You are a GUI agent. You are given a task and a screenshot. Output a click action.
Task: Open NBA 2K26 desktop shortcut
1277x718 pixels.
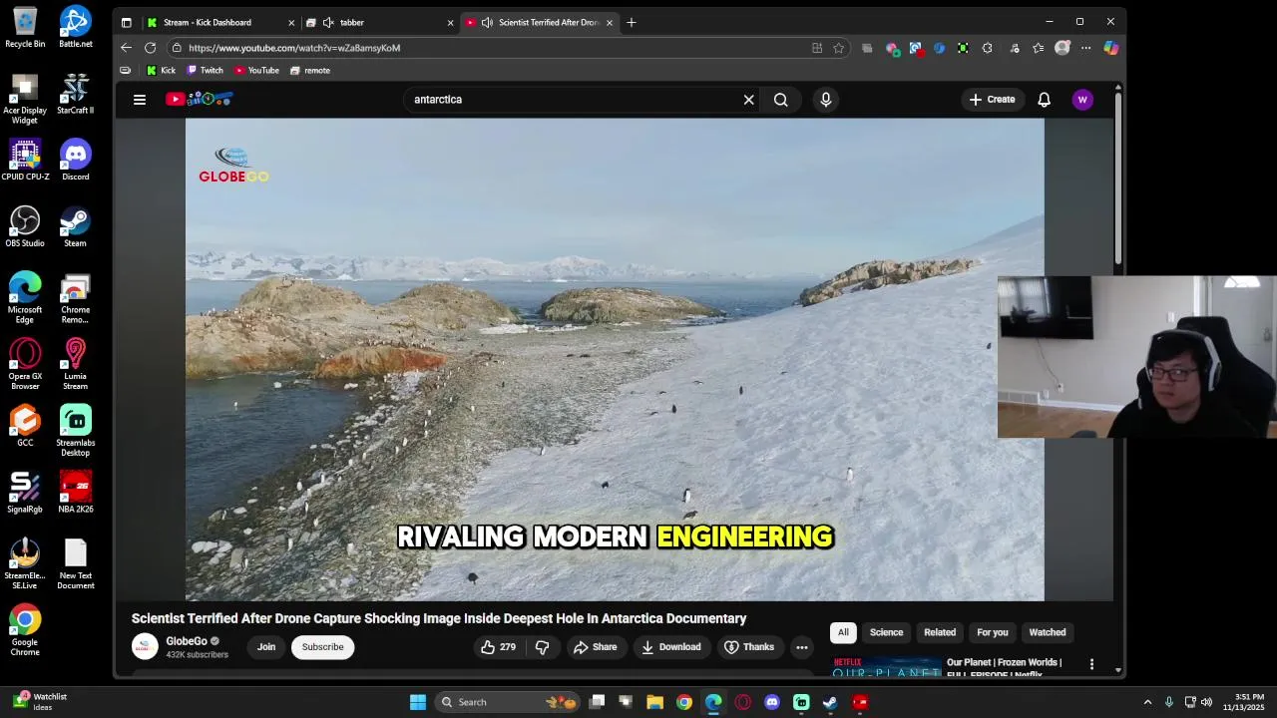pos(75,493)
